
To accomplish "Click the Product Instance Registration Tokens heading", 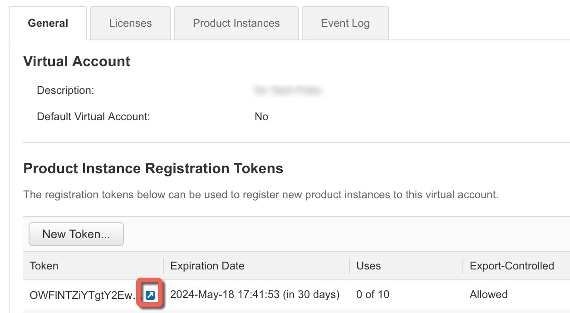I will point(153,169).
